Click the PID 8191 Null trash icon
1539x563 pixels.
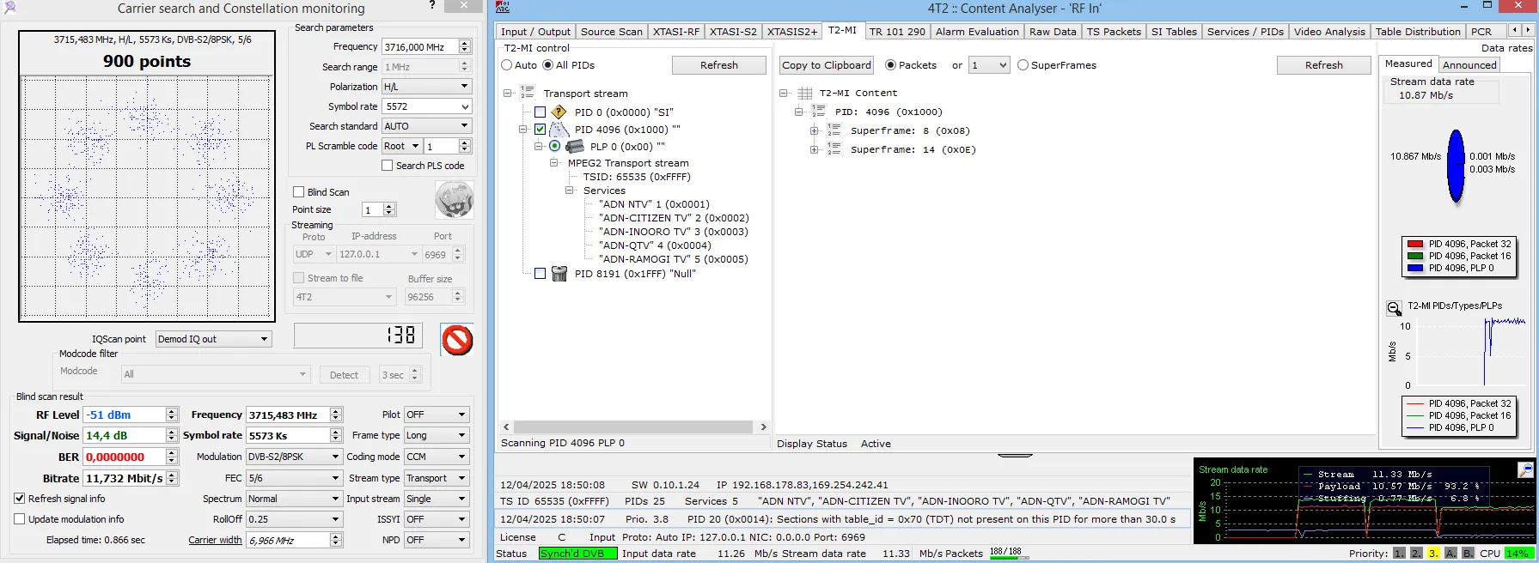pyautogui.click(x=559, y=274)
